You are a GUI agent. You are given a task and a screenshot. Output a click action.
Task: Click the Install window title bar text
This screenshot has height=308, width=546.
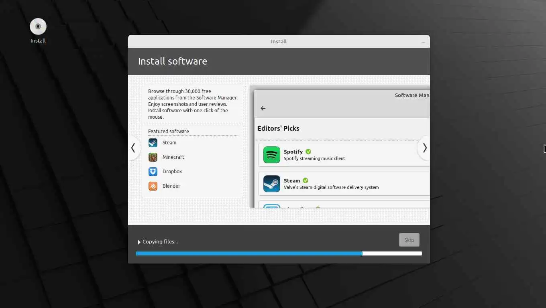tap(279, 41)
